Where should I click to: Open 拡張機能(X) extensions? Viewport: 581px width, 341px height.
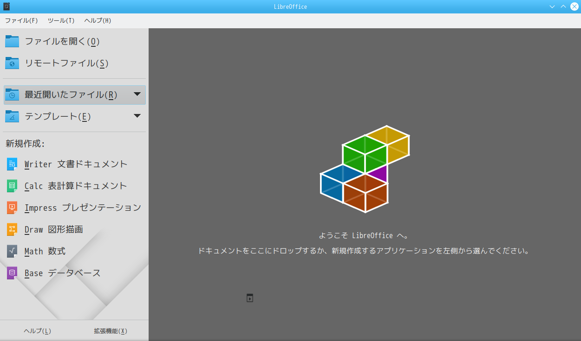(111, 331)
